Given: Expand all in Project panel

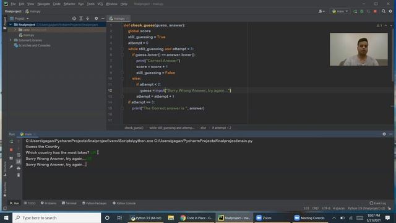Looking at the screenshot, I should point(81,19).
